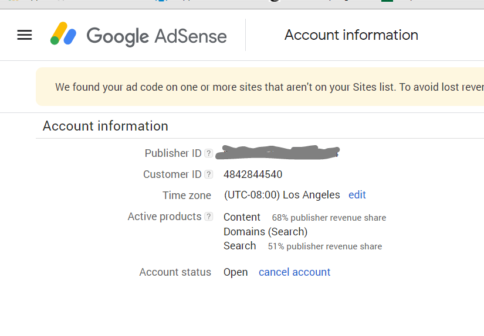Image resolution: width=484 pixels, height=336 pixels.
Task: Click the 'Content' active product
Action: 242,217
